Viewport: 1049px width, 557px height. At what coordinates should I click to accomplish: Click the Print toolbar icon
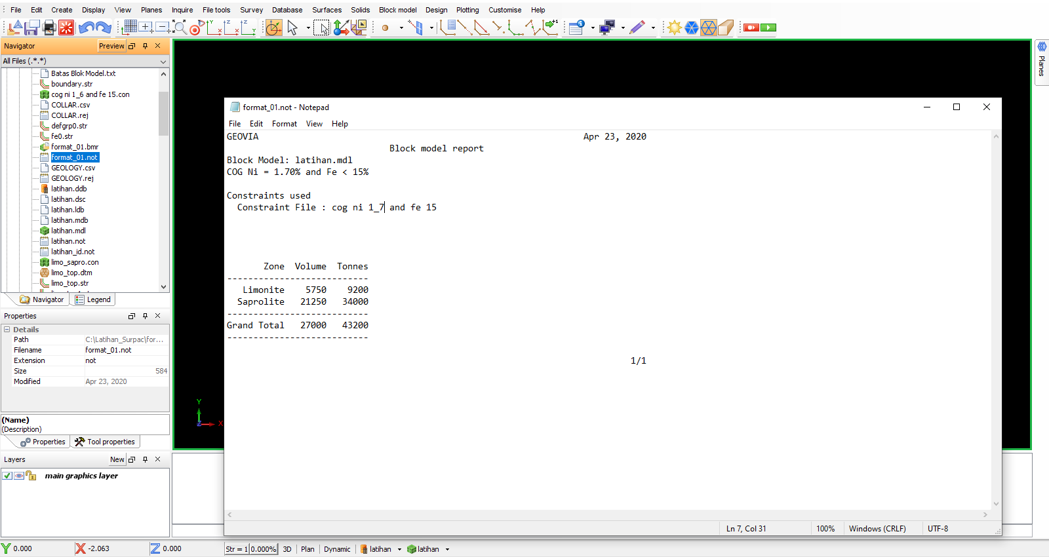click(49, 28)
